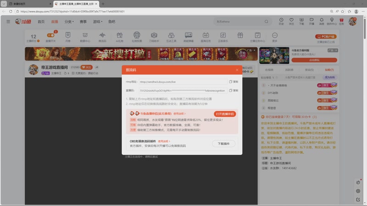
Task: Click the user avatar in header
Action: (x=352, y=22)
